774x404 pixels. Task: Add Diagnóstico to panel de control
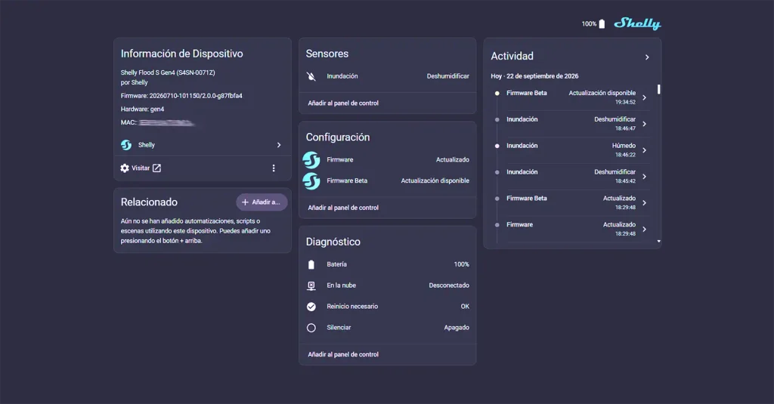pos(343,354)
